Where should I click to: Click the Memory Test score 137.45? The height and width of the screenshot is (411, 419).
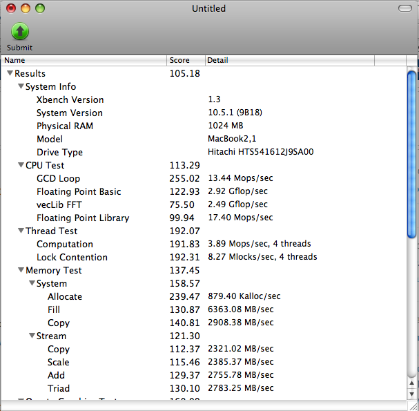(x=184, y=270)
